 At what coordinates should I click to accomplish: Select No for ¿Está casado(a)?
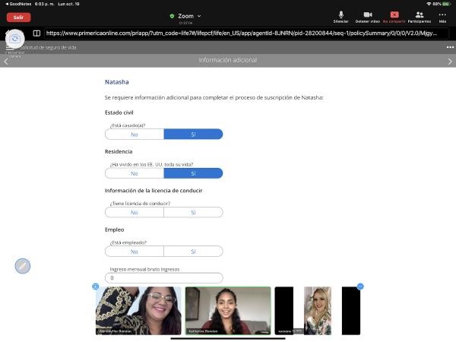tap(135, 135)
